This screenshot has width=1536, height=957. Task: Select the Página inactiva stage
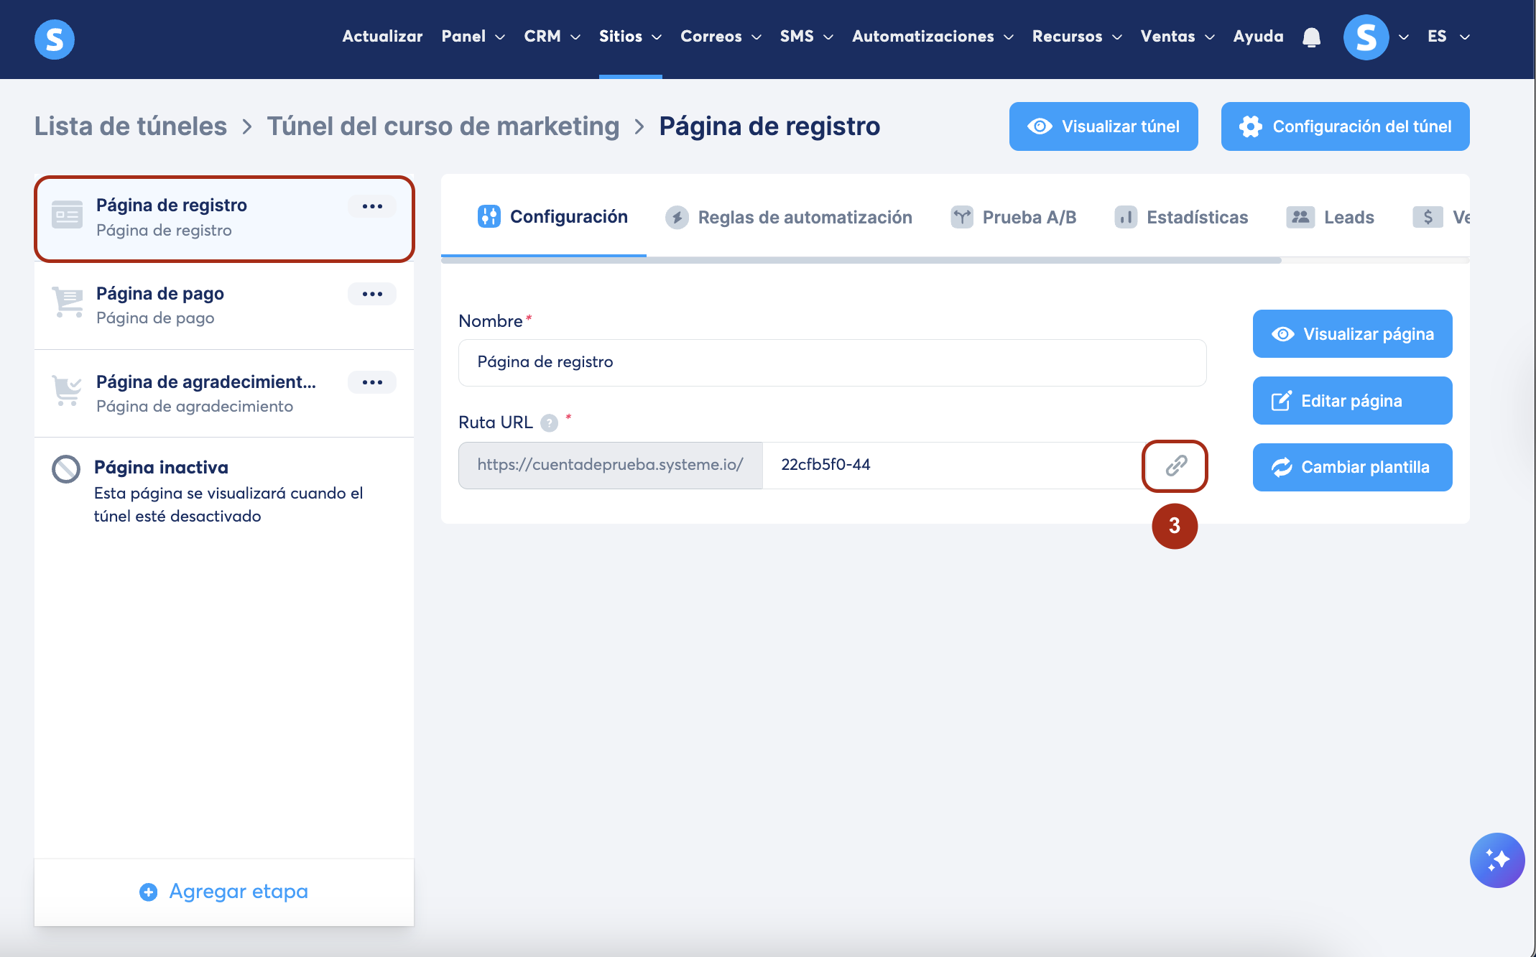pos(161,468)
